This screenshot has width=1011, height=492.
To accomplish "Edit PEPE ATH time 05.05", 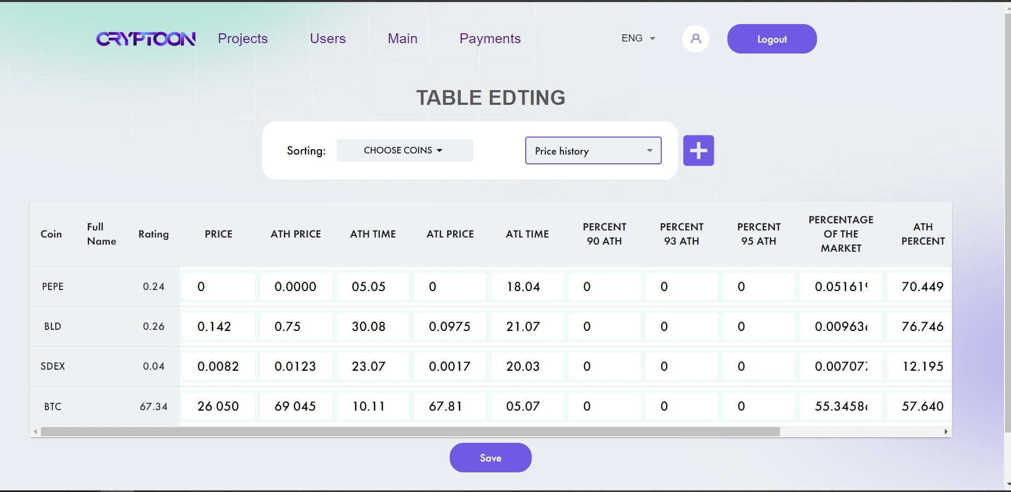I will [x=373, y=287].
